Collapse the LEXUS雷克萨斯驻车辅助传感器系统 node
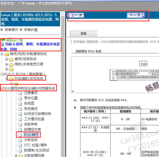 (x=11, y=83)
